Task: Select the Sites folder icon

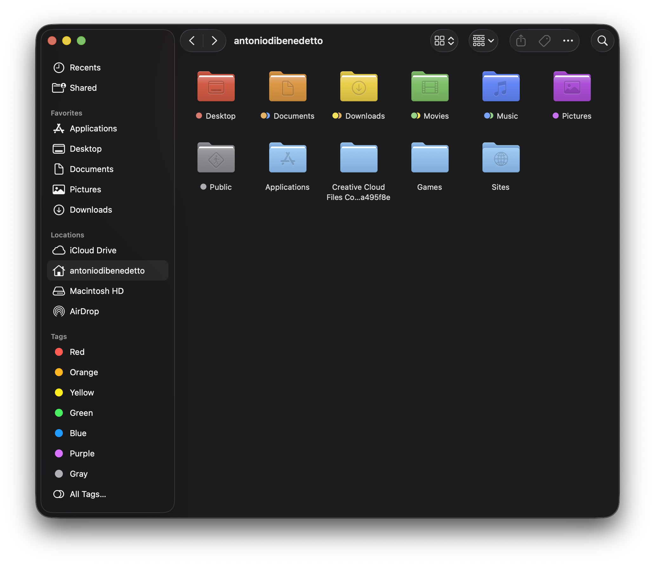Action: (x=501, y=158)
